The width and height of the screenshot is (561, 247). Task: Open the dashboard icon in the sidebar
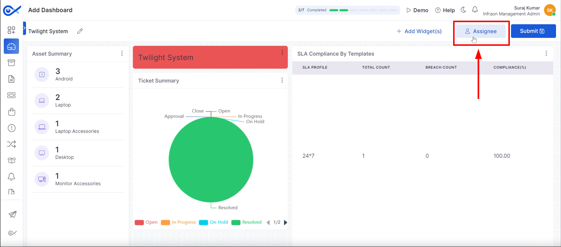[11, 46]
